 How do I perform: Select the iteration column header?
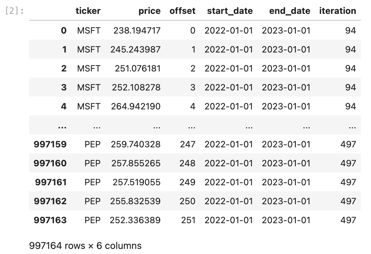[337, 11]
